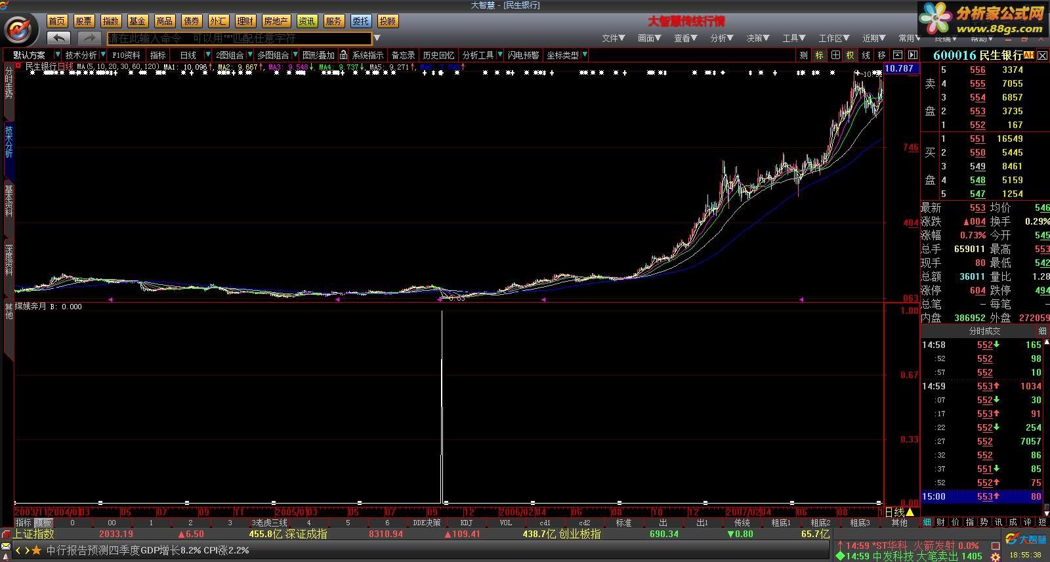This screenshot has height=562, width=1050.
Task: Click the 细 detail tab in quote panel
Action: coord(927,523)
